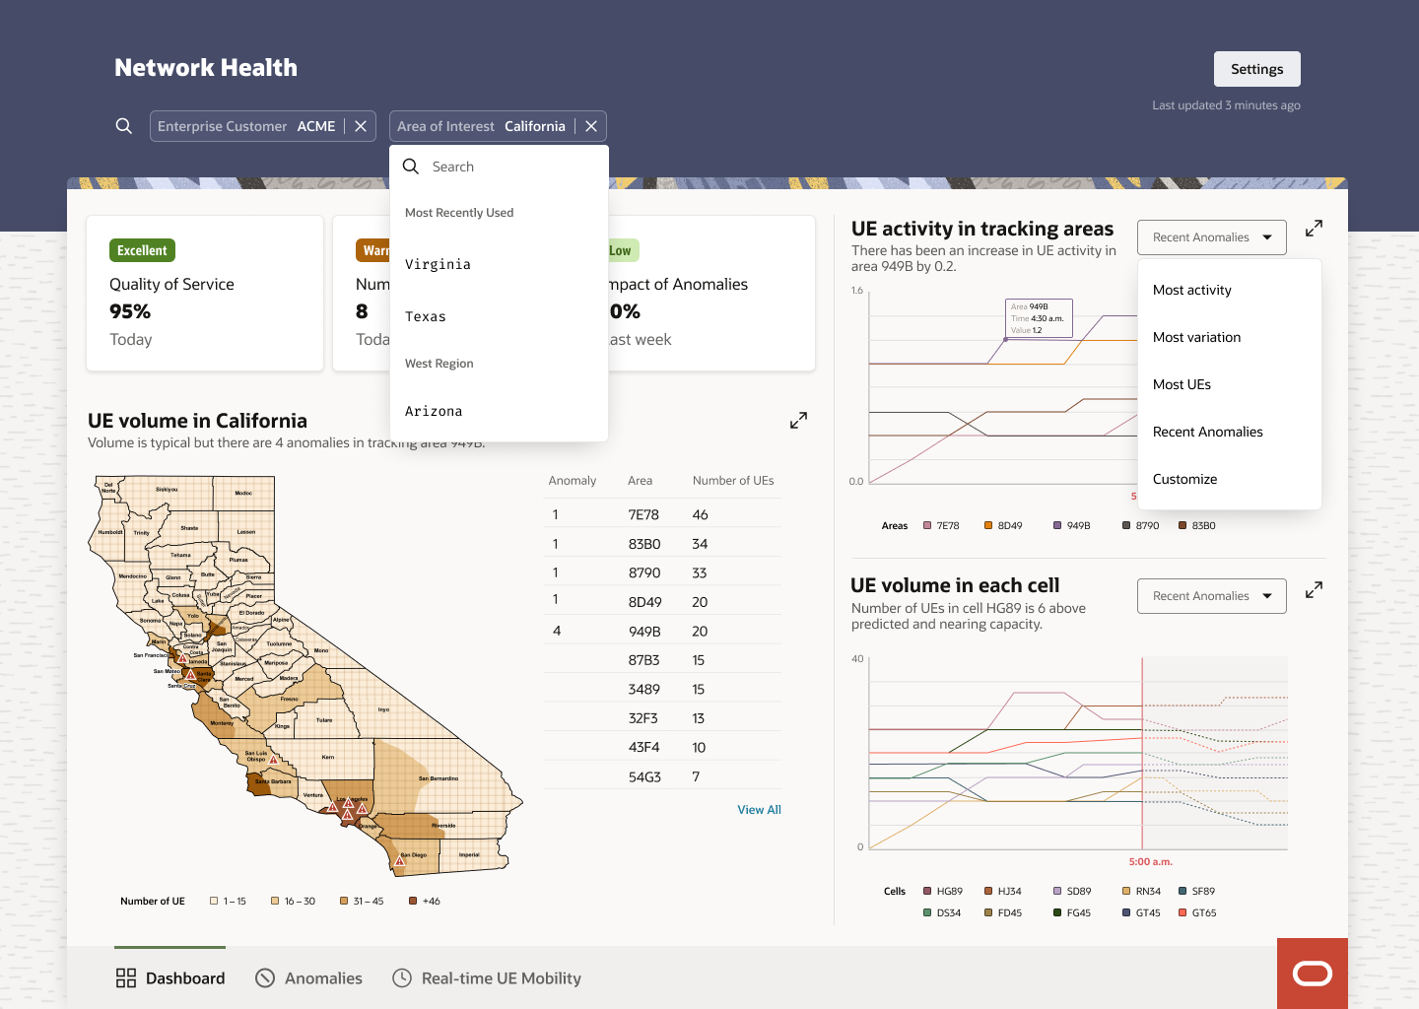Screen dimensions: 1419x1009
Task: Expand the UE volume in each cell chart
Action: (x=1314, y=590)
